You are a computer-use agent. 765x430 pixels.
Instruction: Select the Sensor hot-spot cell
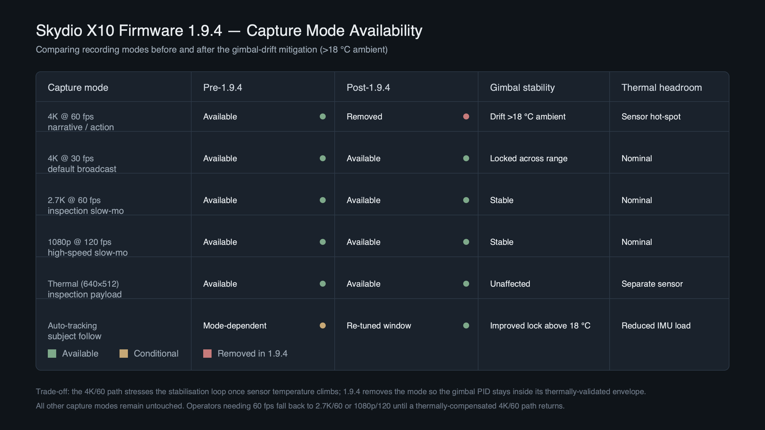click(651, 116)
